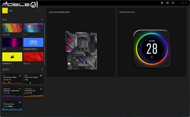The height and width of the screenshot is (117, 190).
Task: Click thermometer icon on coolant temperature card
Action: click(x=41, y=89)
